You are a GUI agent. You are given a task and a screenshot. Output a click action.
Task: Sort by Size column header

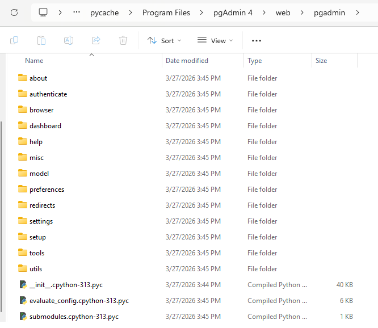pos(321,61)
